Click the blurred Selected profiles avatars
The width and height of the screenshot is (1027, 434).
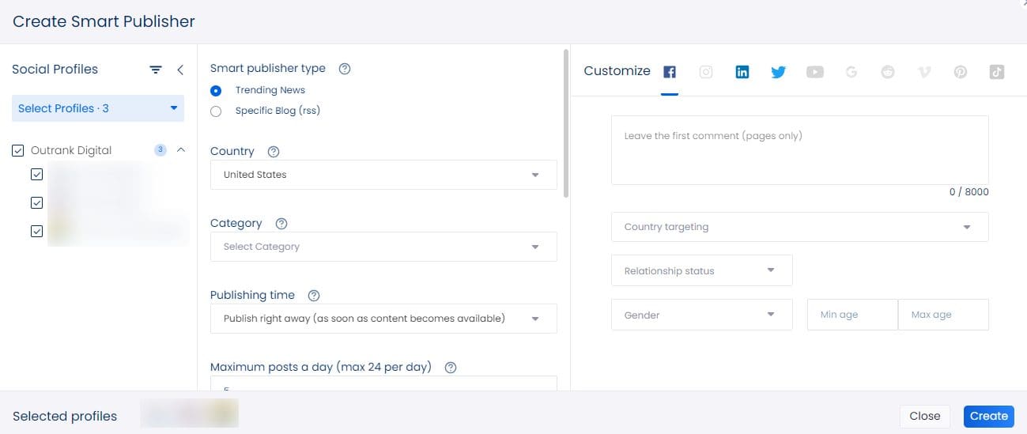click(x=189, y=413)
